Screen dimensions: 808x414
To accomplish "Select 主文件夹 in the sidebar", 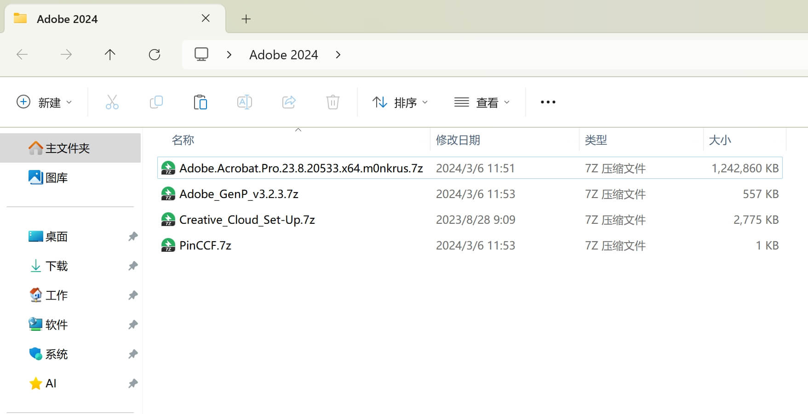I will tap(70, 148).
